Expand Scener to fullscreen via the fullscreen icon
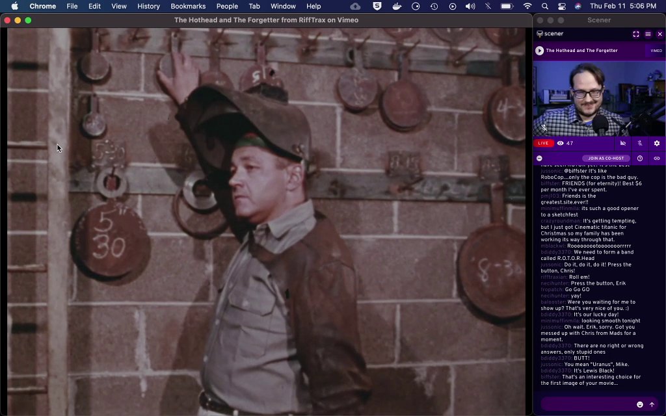 tap(636, 34)
